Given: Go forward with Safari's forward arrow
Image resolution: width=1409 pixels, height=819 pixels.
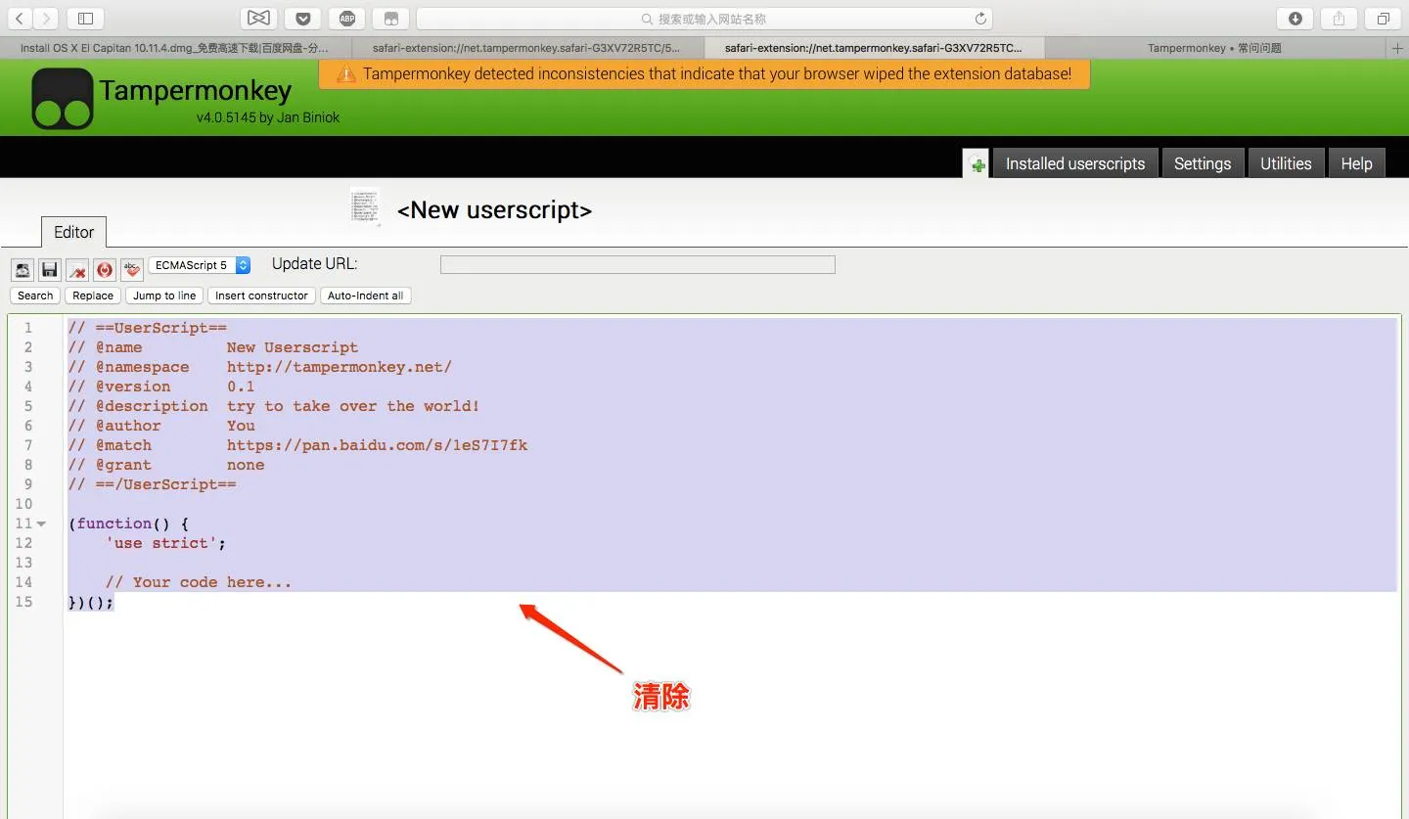Looking at the screenshot, I should click(46, 19).
